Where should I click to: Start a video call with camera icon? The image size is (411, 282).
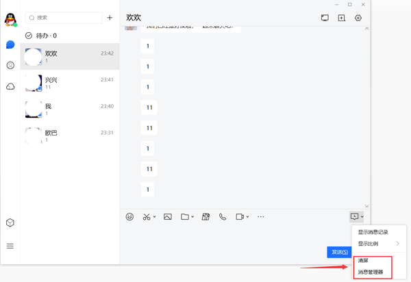click(240, 216)
